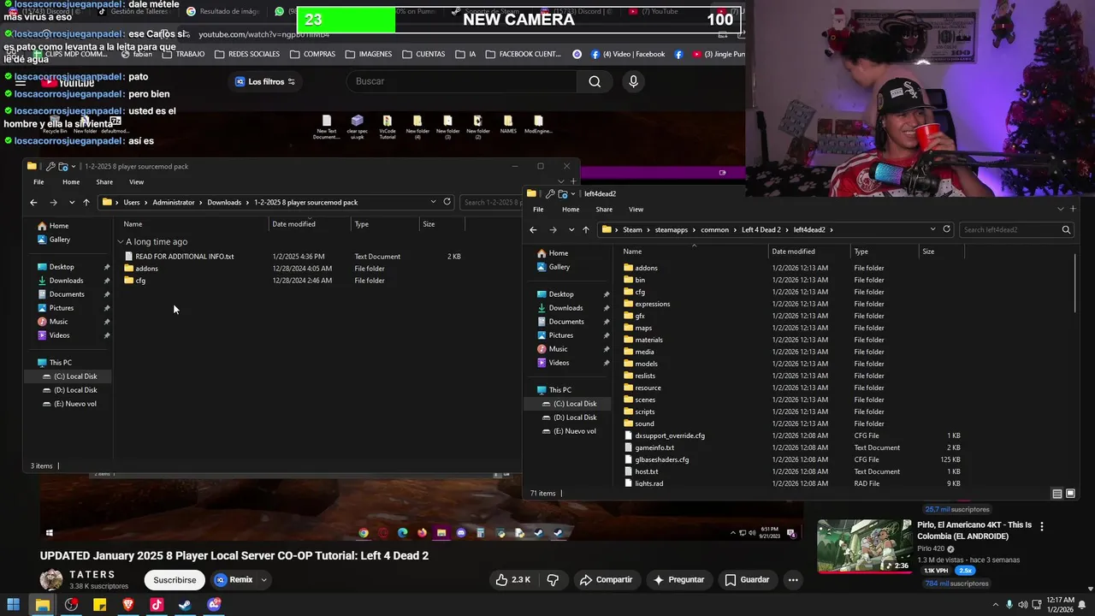Open File menu in sourcemod pack window
The width and height of the screenshot is (1095, 616).
(38, 182)
